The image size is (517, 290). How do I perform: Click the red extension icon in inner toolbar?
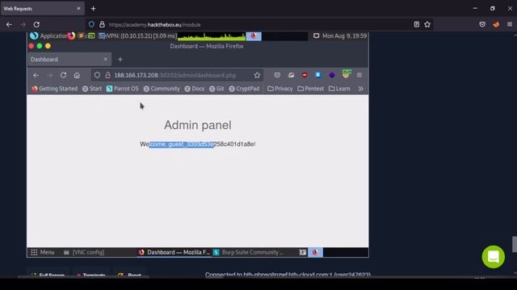coord(305,75)
